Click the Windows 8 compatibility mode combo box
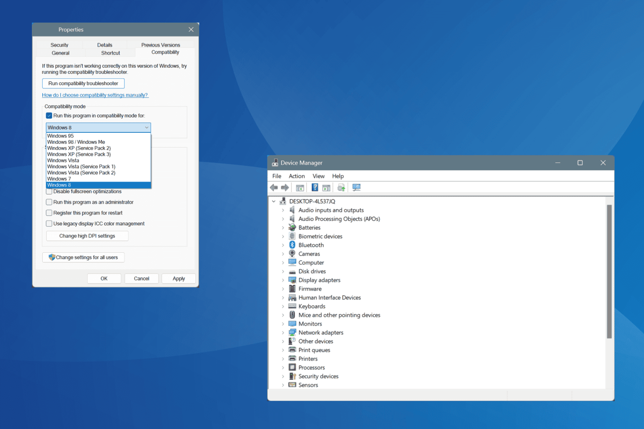Image resolution: width=644 pixels, height=429 pixels. pos(98,127)
